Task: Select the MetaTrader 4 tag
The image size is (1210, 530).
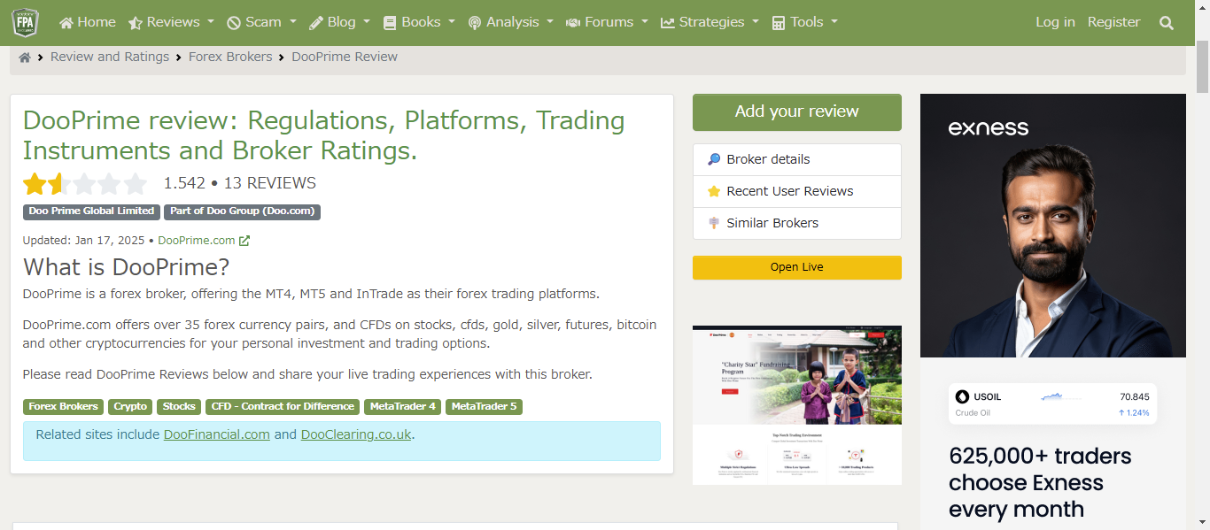Action: coord(402,407)
